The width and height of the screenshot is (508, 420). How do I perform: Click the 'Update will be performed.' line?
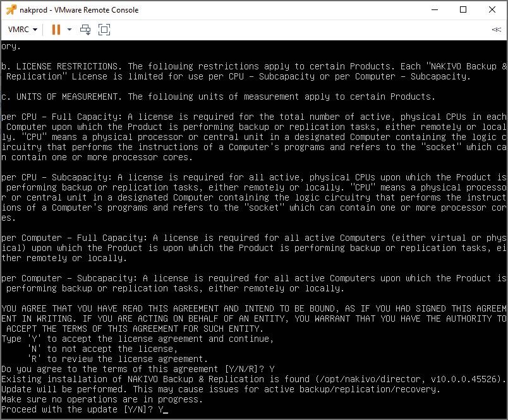point(221,389)
